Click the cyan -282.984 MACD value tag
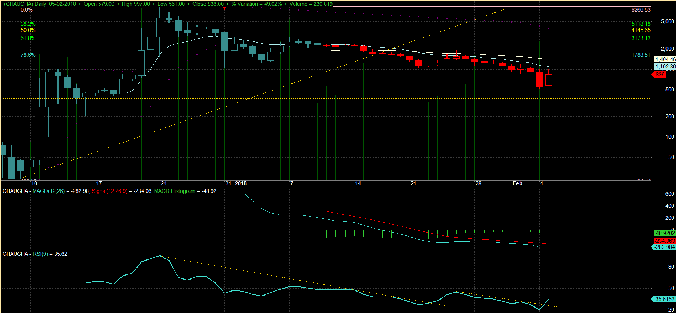Screen dimensions: 676x313 (663, 247)
